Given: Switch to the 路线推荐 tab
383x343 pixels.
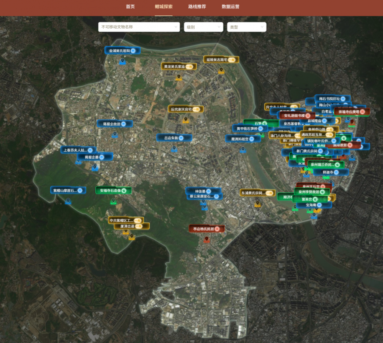Looking at the screenshot, I should (x=197, y=7).
